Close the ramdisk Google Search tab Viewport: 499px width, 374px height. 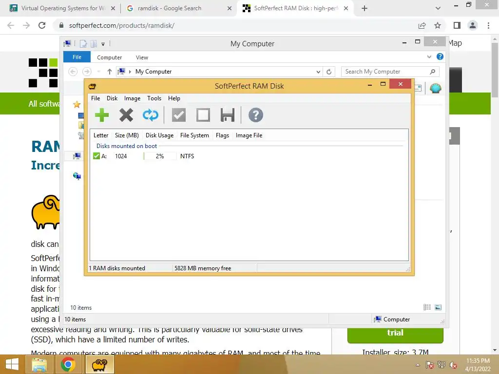pyautogui.click(x=230, y=9)
